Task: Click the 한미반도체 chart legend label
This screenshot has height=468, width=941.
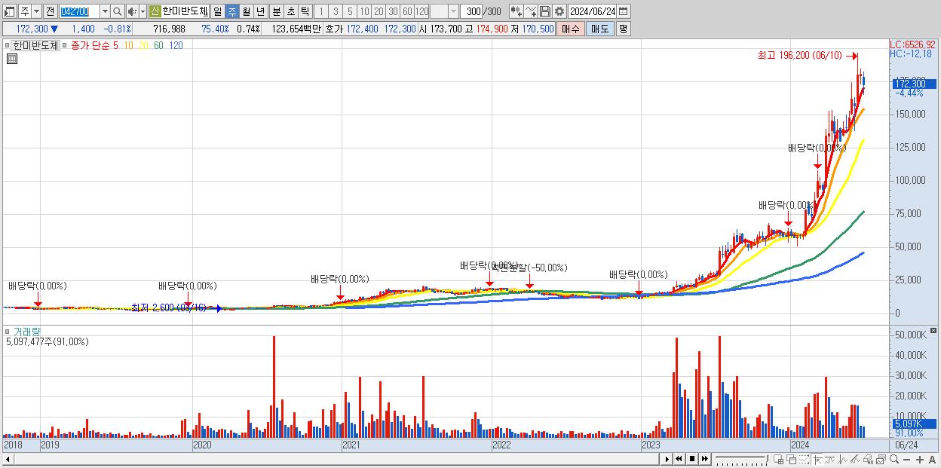Action: [x=36, y=45]
